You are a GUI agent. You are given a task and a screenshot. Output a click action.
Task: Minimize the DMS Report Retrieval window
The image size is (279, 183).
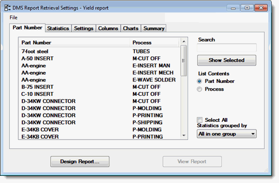tap(233, 8)
